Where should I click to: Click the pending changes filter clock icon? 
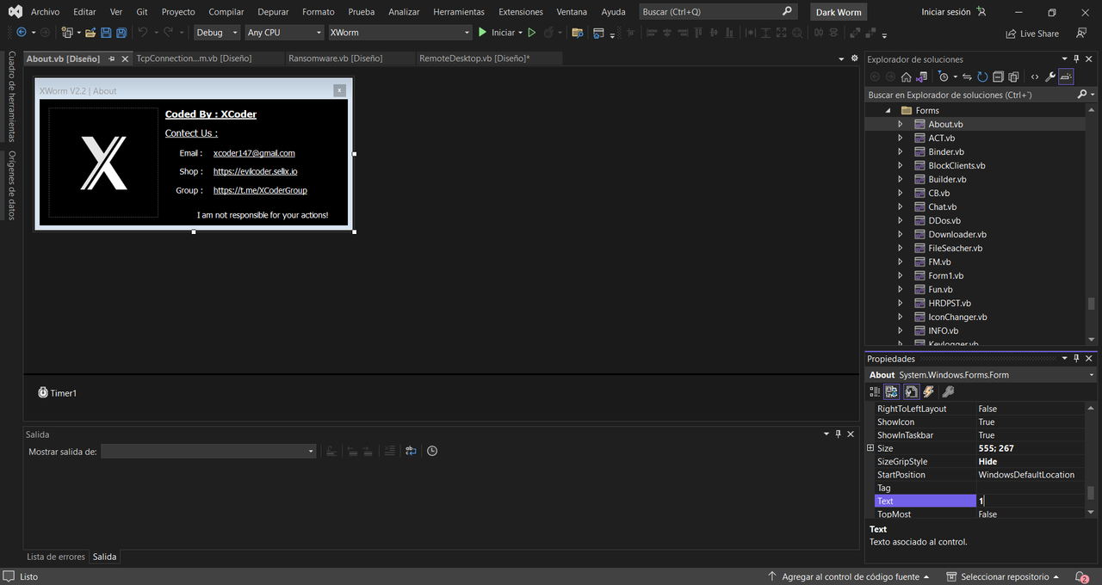[x=944, y=77]
